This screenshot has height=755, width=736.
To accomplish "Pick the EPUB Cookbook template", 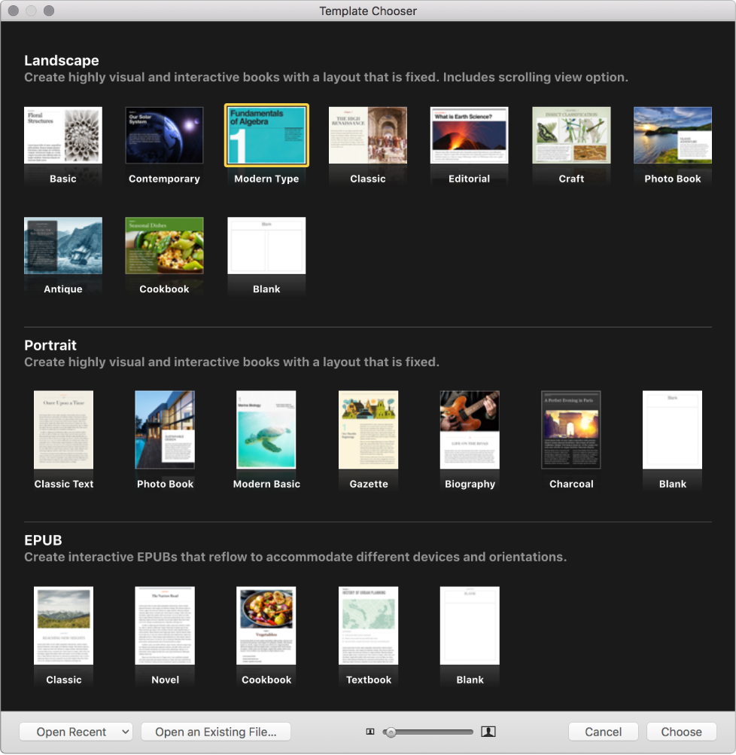I will pyautogui.click(x=266, y=625).
